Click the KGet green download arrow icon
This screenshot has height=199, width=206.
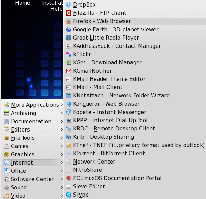pyautogui.click(x=69, y=63)
